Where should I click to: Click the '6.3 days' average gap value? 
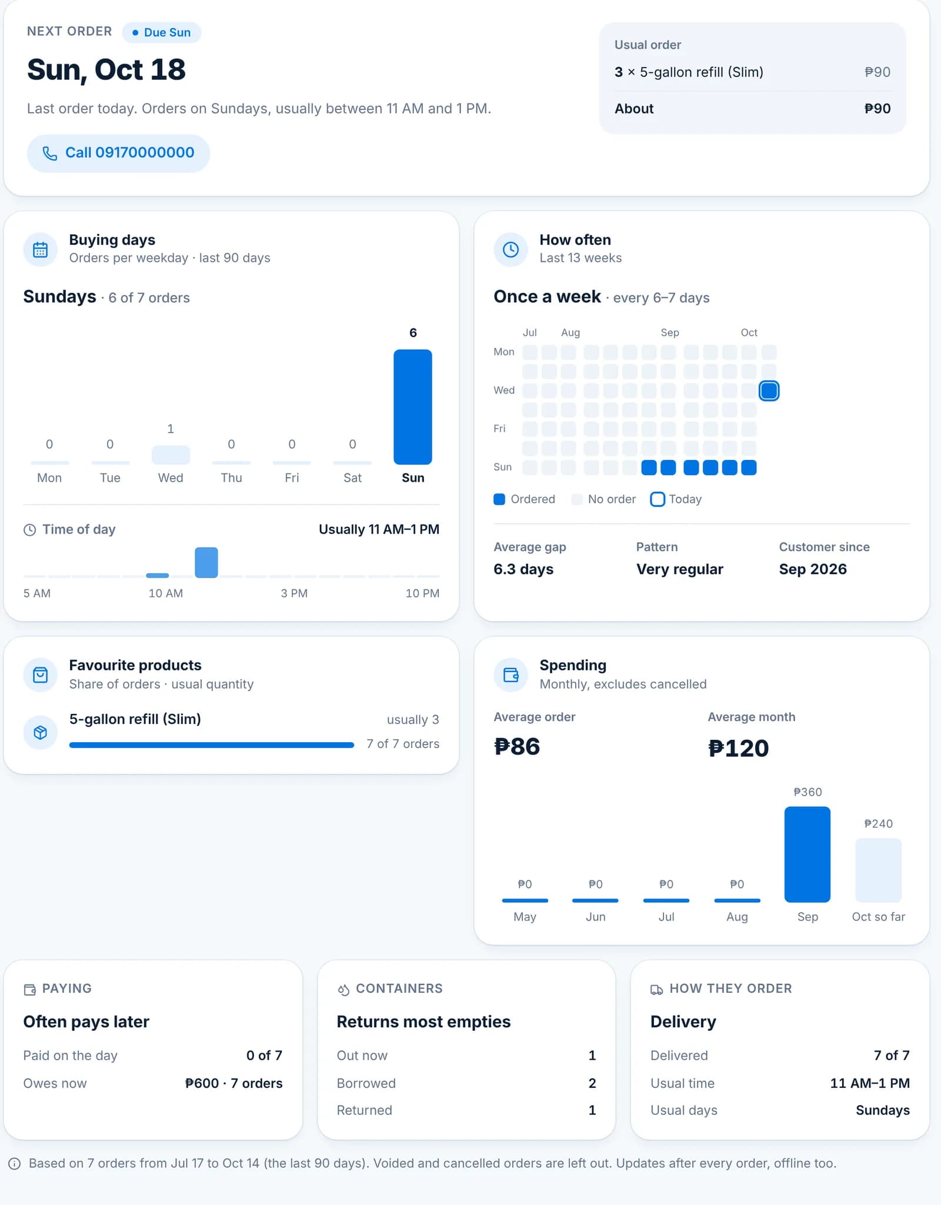click(x=523, y=569)
